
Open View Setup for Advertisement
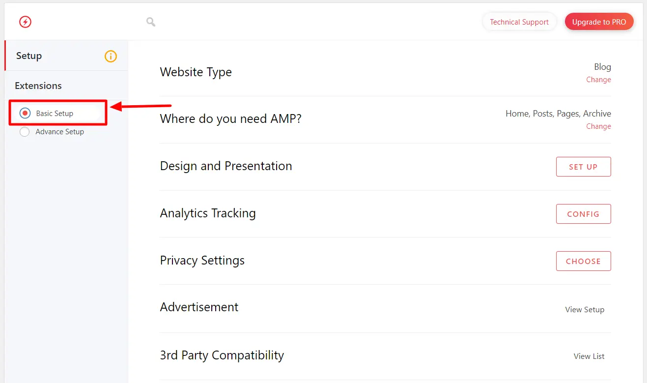pyautogui.click(x=585, y=310)
